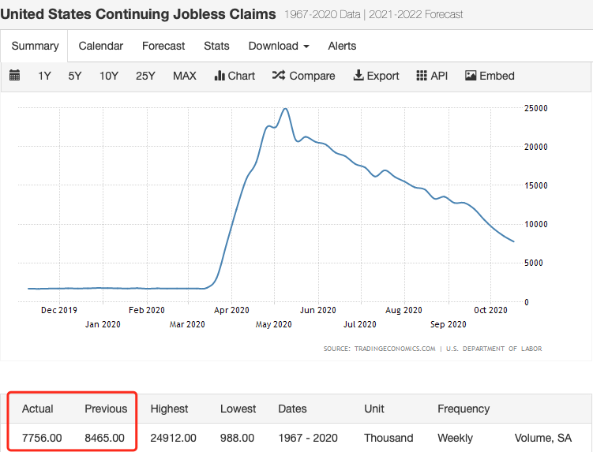Open the calendar date picker icon
The width and height of the screenshot is (593, 452).
[14, 76]
